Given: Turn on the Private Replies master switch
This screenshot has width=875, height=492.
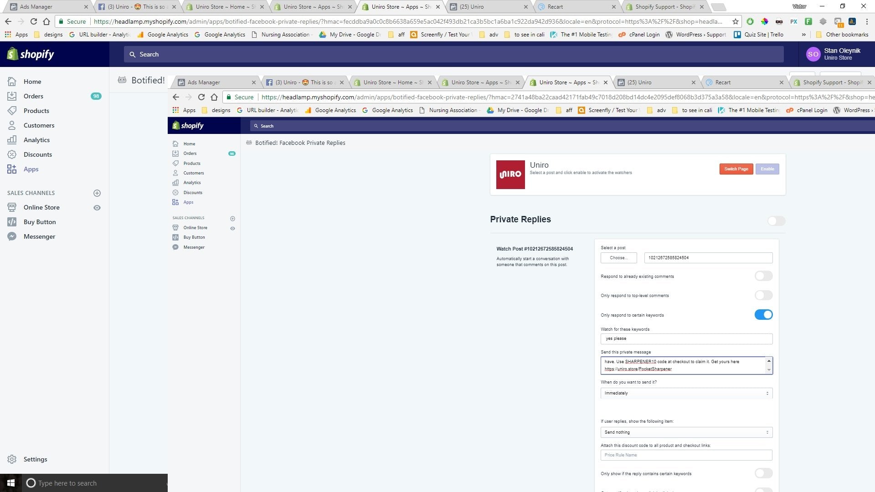Looking at the screenshot, I should (776, 221).
